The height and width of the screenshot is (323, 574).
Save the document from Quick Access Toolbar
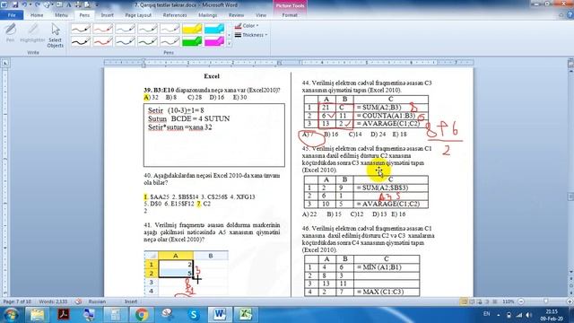[x=15, y=5]
